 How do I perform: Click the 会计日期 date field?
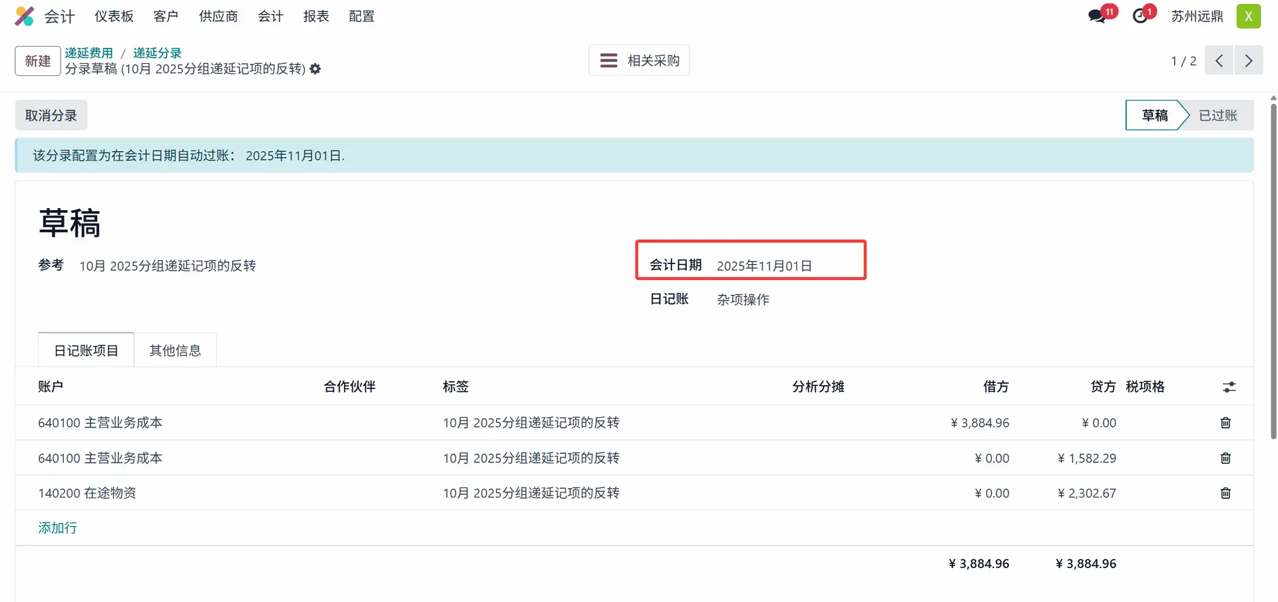764,266
